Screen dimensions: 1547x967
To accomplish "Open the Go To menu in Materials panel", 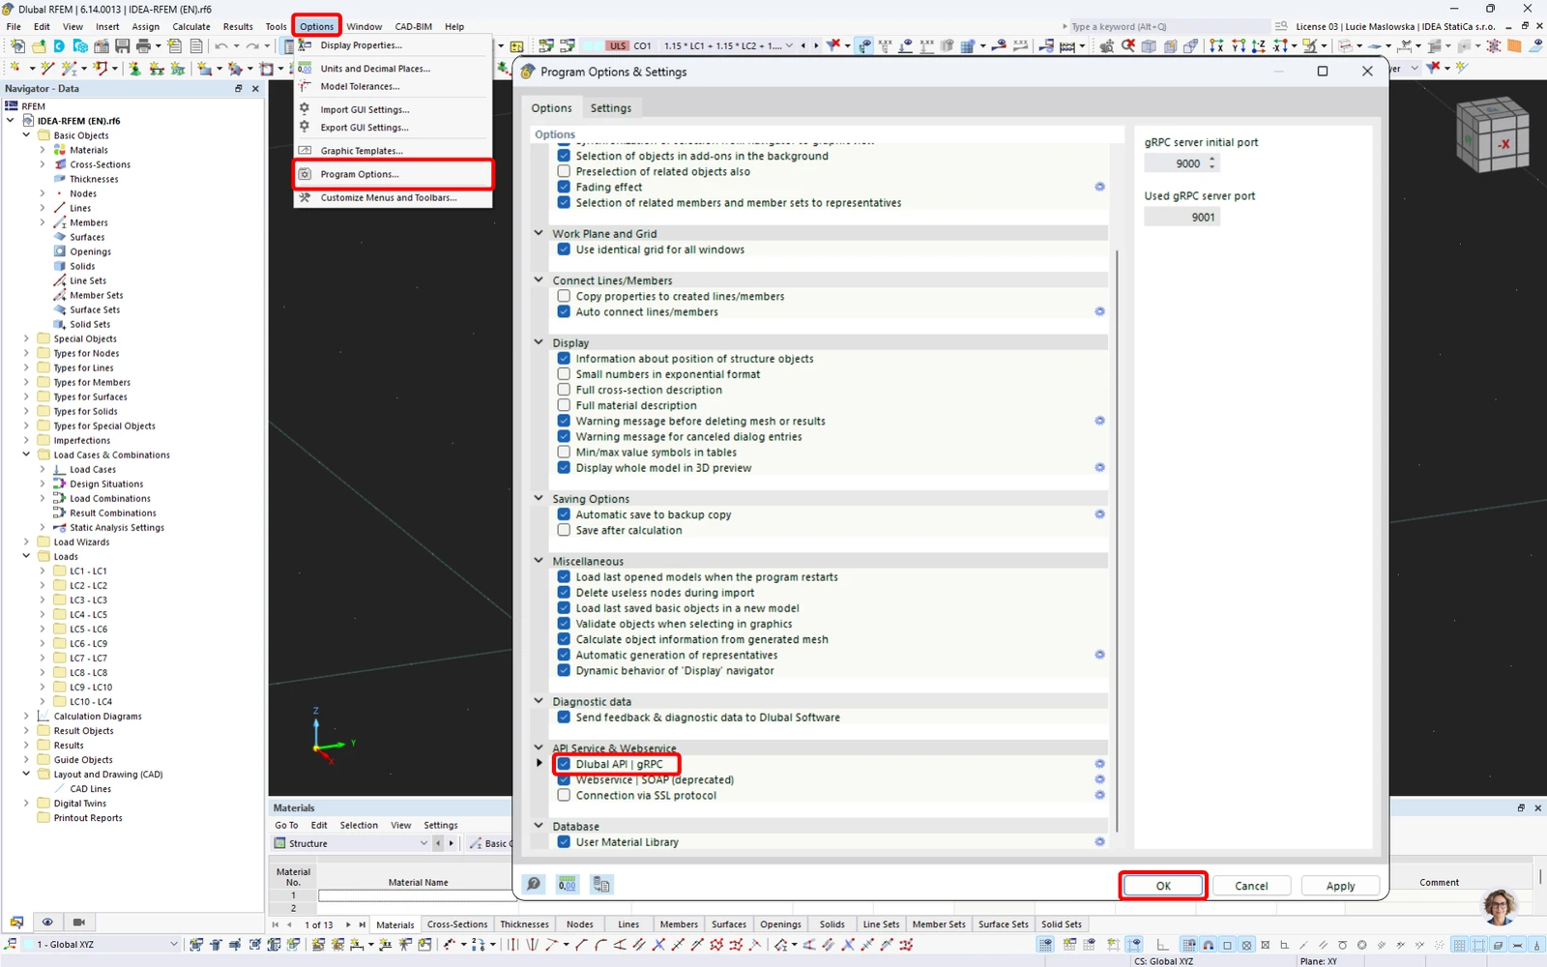I will point(286,825).
